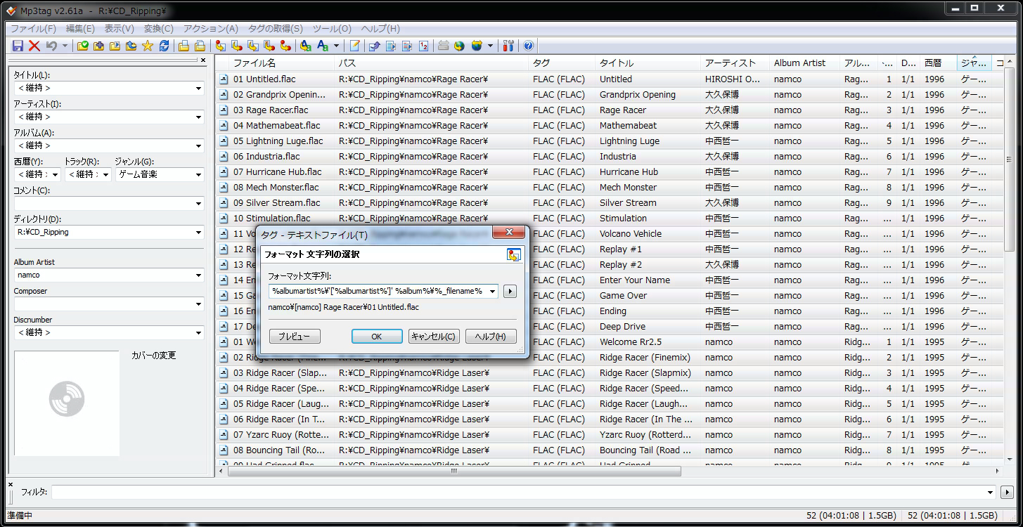
Task: Open the auto-numbering wizard icon
Action: click(x=423, y=46)
